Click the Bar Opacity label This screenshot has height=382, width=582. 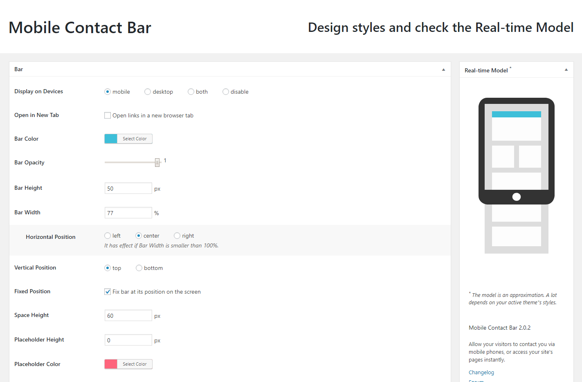(29, 162)
